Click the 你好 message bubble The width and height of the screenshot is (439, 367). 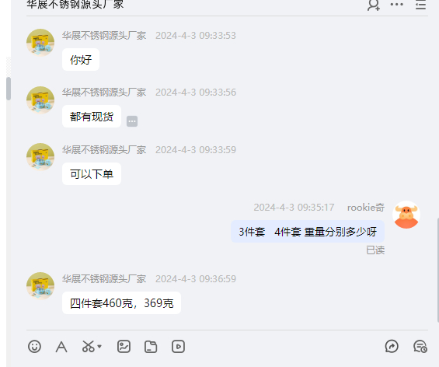(81, 60)
